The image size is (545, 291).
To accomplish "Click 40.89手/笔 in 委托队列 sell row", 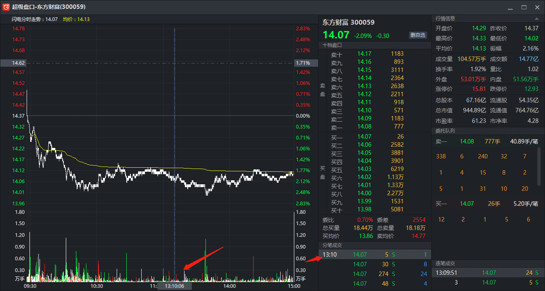I will (x=524, y=142).
